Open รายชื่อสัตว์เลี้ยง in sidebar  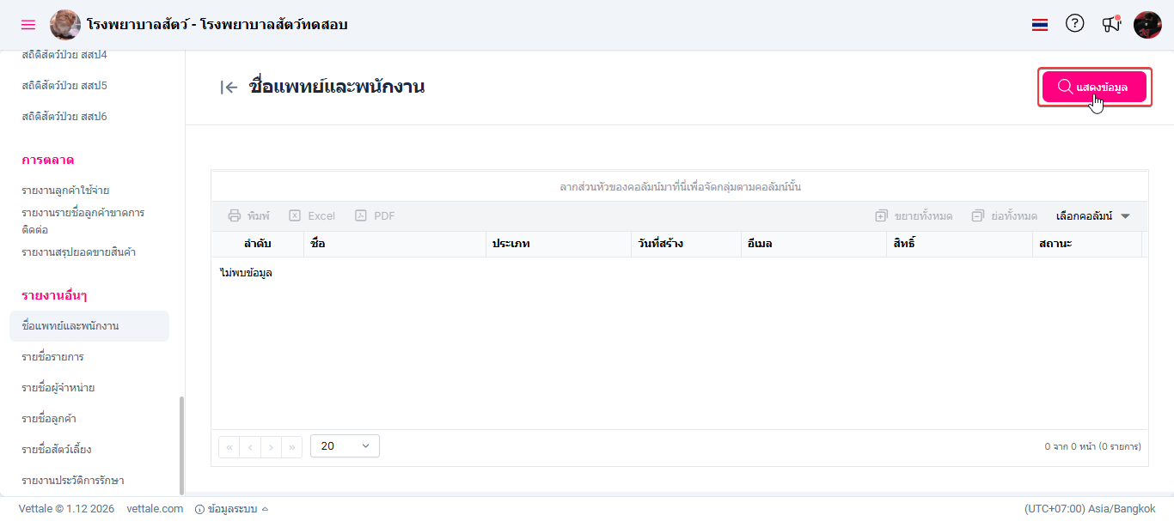tap(56, 450)
